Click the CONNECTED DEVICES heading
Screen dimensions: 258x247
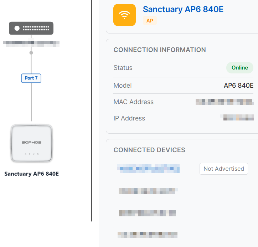tap(149, 150)
